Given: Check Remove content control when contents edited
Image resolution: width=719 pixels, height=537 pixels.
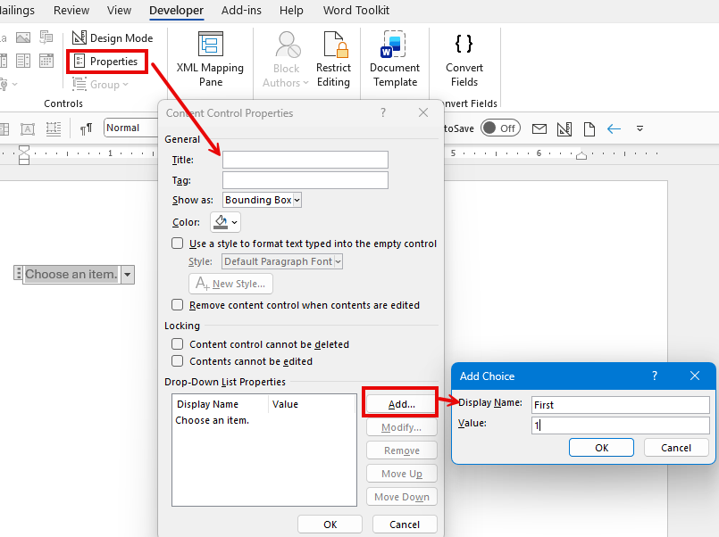Looking at the screenshot, I should (x=177, y=305).
